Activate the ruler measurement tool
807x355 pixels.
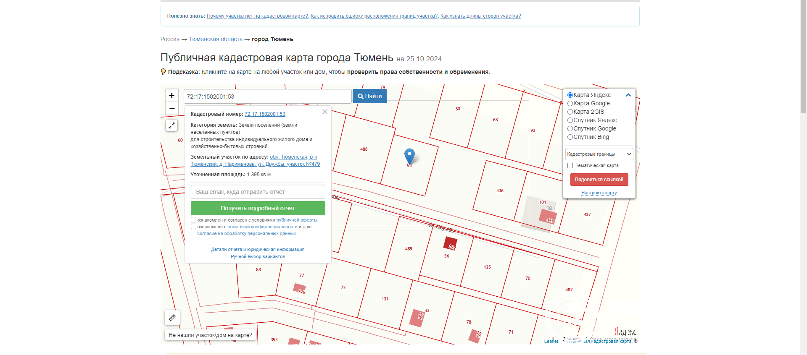click(x=172, y=318)
